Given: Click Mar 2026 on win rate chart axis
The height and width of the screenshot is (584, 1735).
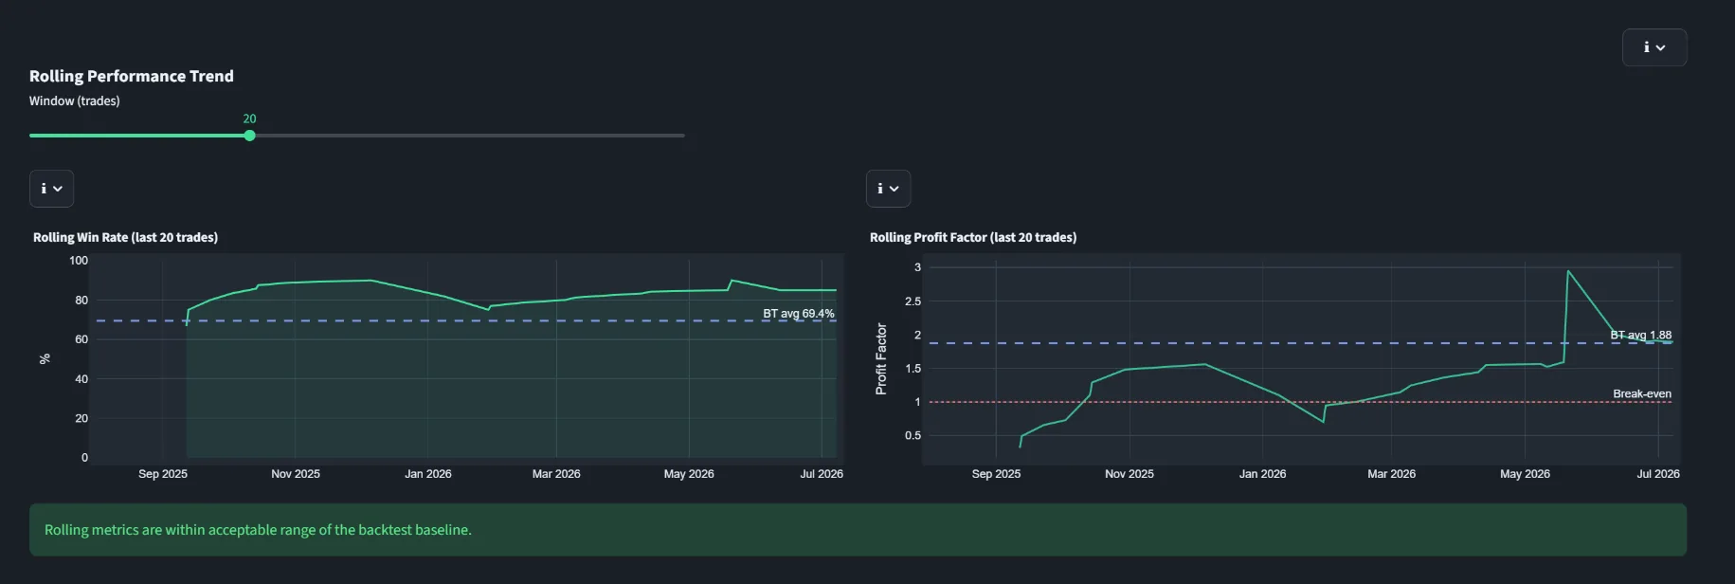Looking at the screenshot, I should (x=556, y=474).
